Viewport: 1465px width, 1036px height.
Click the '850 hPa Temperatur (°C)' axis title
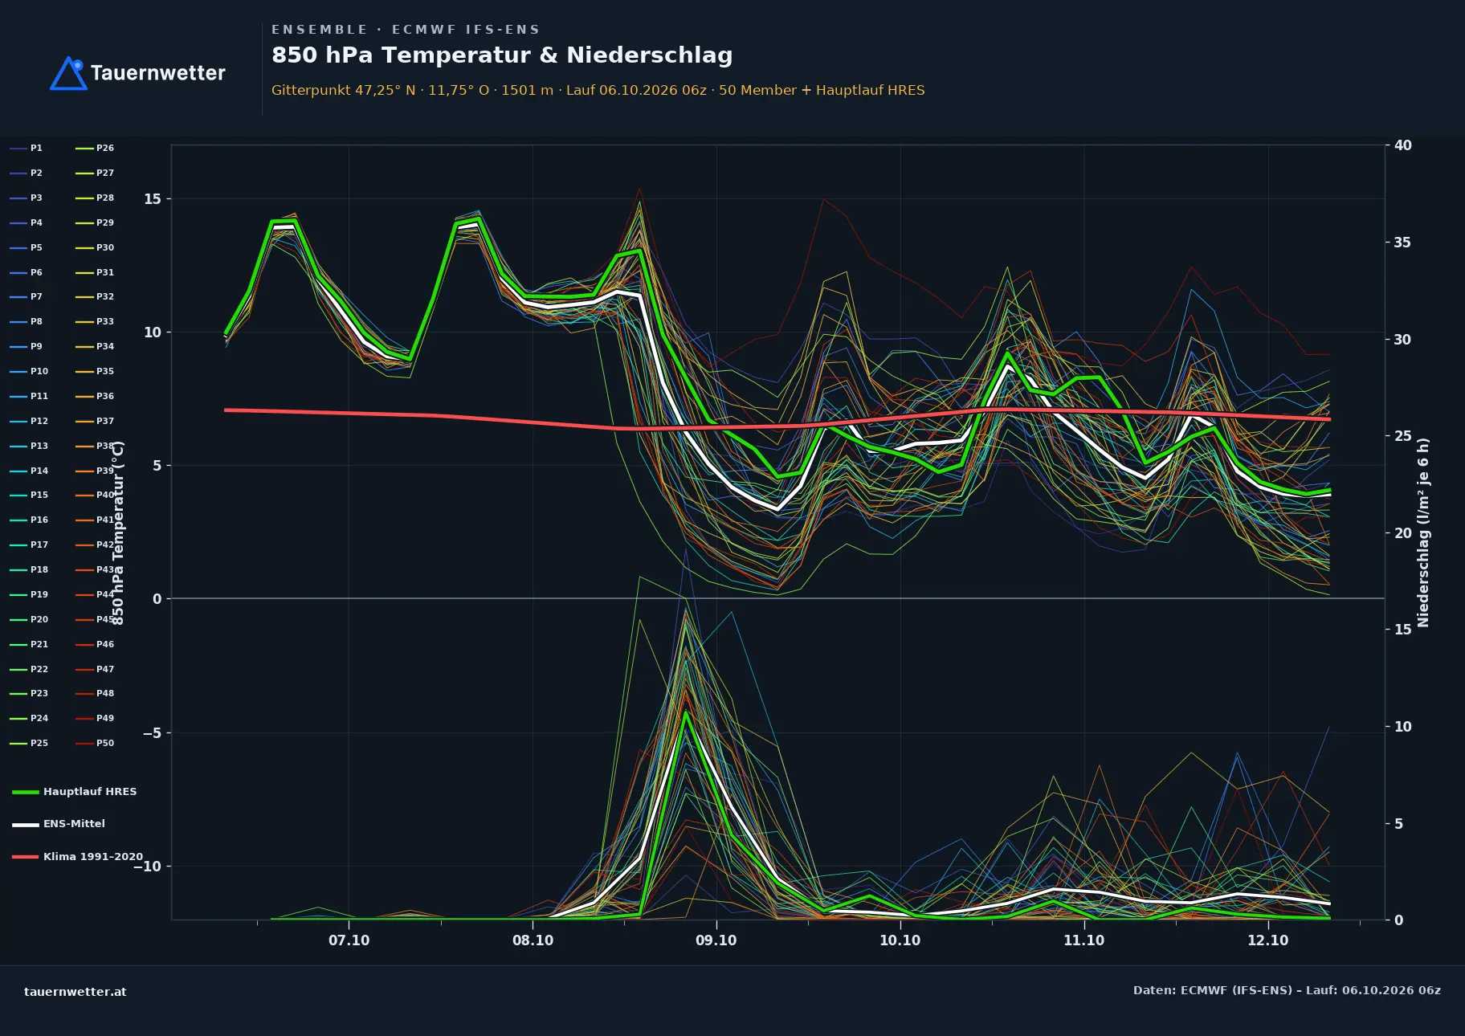(x=118, y=532)
